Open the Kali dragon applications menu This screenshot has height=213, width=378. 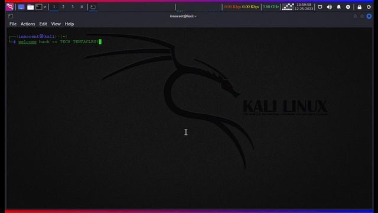pyautogui.click(x=9, y=7)
